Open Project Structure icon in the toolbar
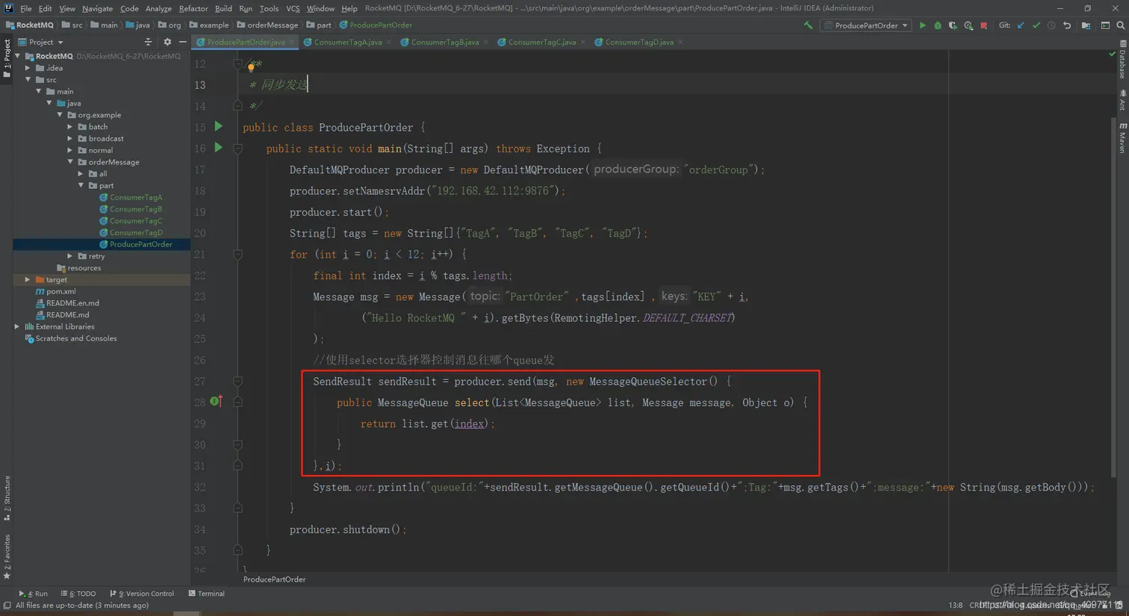 point(1086,25)
